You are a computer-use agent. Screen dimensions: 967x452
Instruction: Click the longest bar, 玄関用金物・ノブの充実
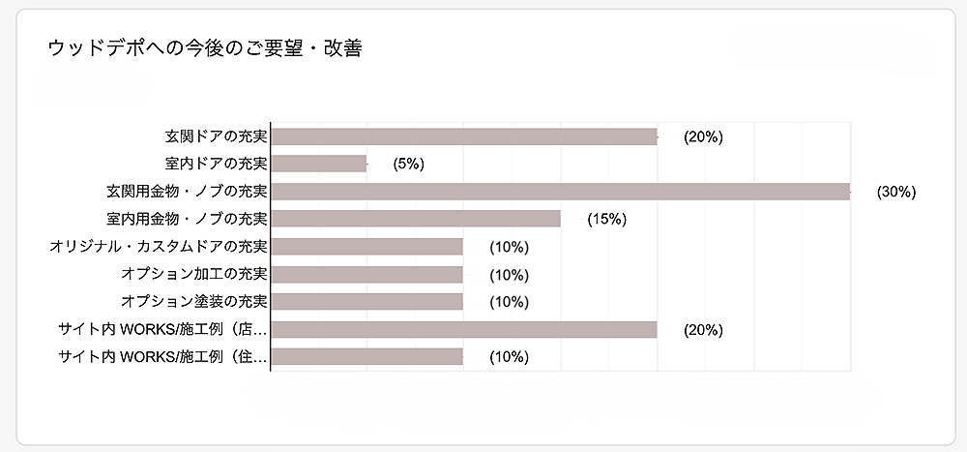tap(560, 192)
